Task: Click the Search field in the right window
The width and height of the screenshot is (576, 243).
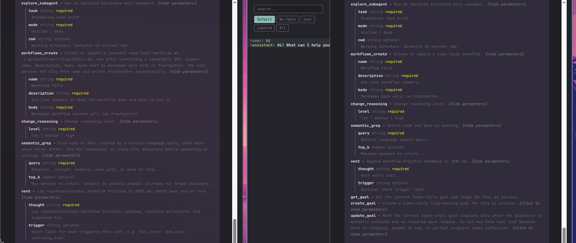Action: [288, 9]
